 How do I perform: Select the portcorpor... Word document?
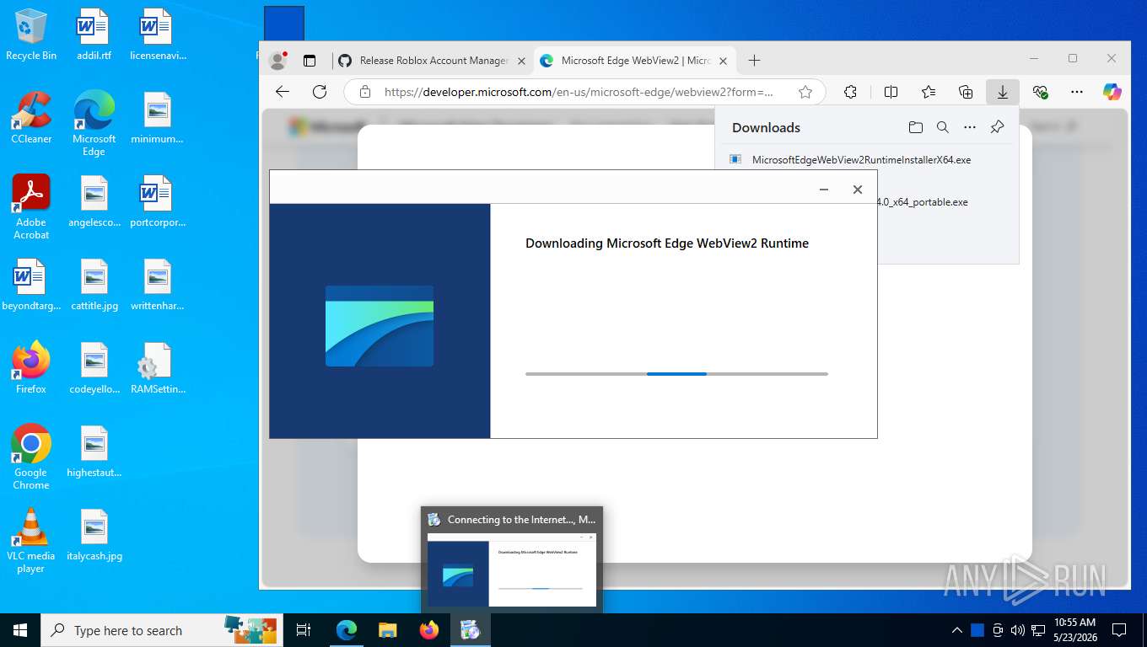[158, 201]
